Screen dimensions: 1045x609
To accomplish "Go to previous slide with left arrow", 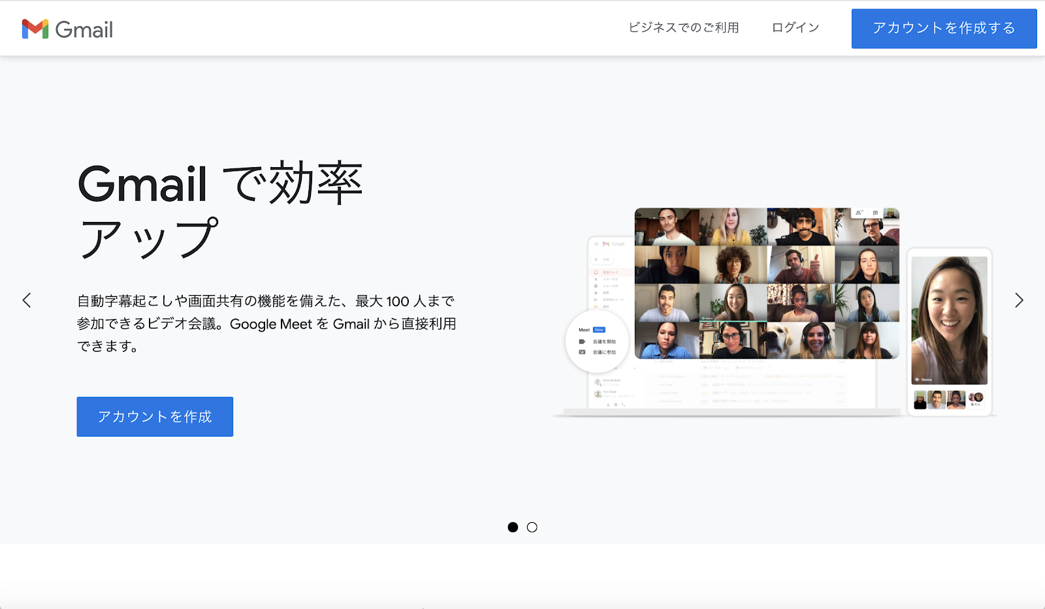I will pyautogui.click(x=27, y=300).
